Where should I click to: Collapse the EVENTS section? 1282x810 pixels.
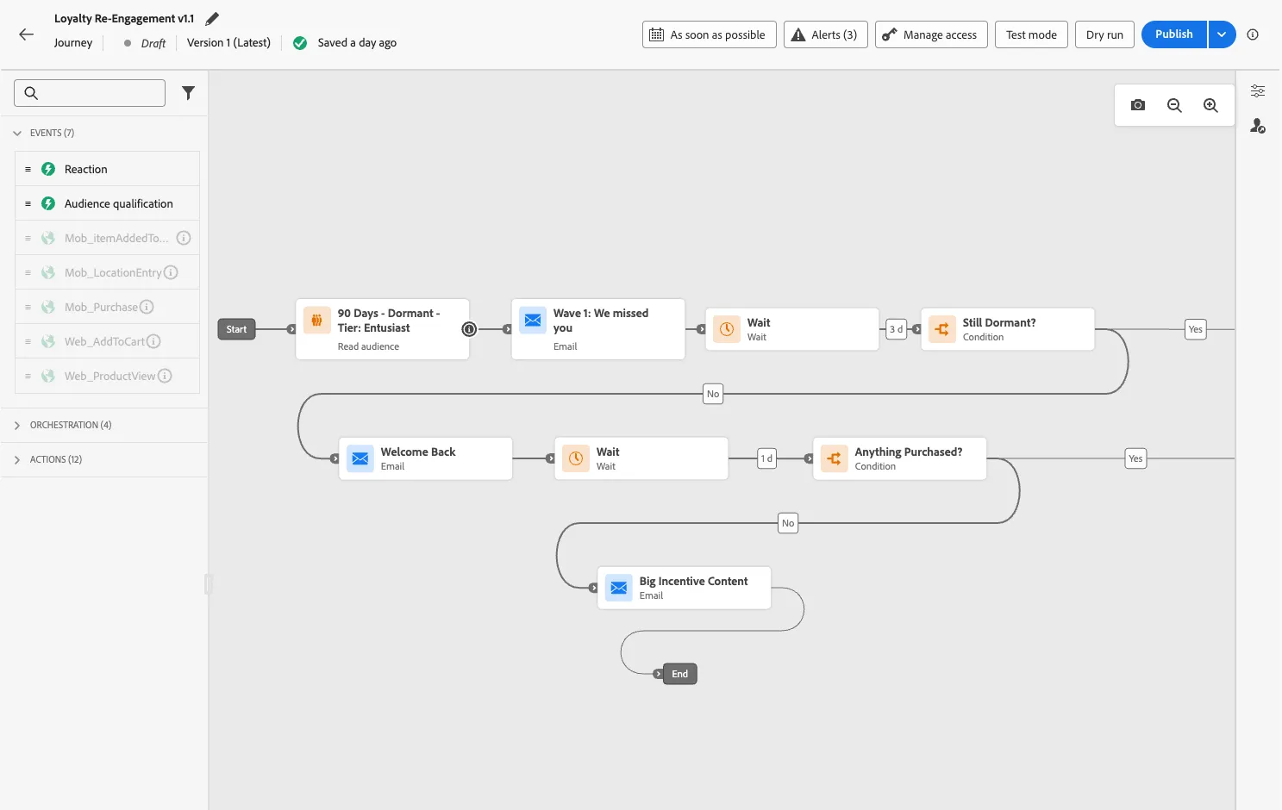click(17, 134)
